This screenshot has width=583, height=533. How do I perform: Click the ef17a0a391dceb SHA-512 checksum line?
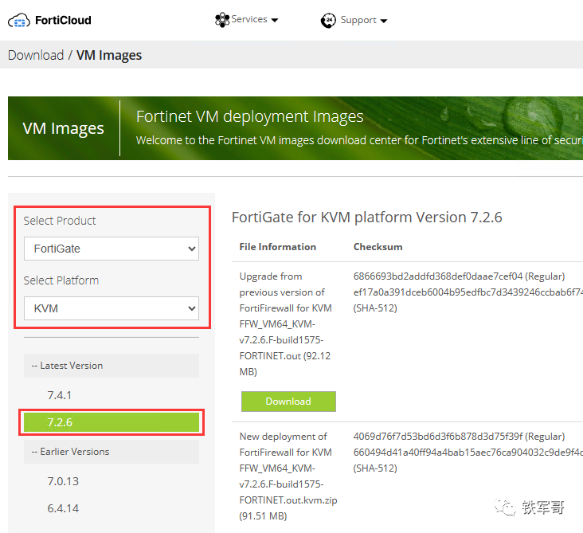pyautogui.click(x=468, y=292)
